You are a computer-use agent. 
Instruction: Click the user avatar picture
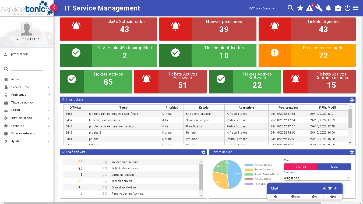click(27, 29)
